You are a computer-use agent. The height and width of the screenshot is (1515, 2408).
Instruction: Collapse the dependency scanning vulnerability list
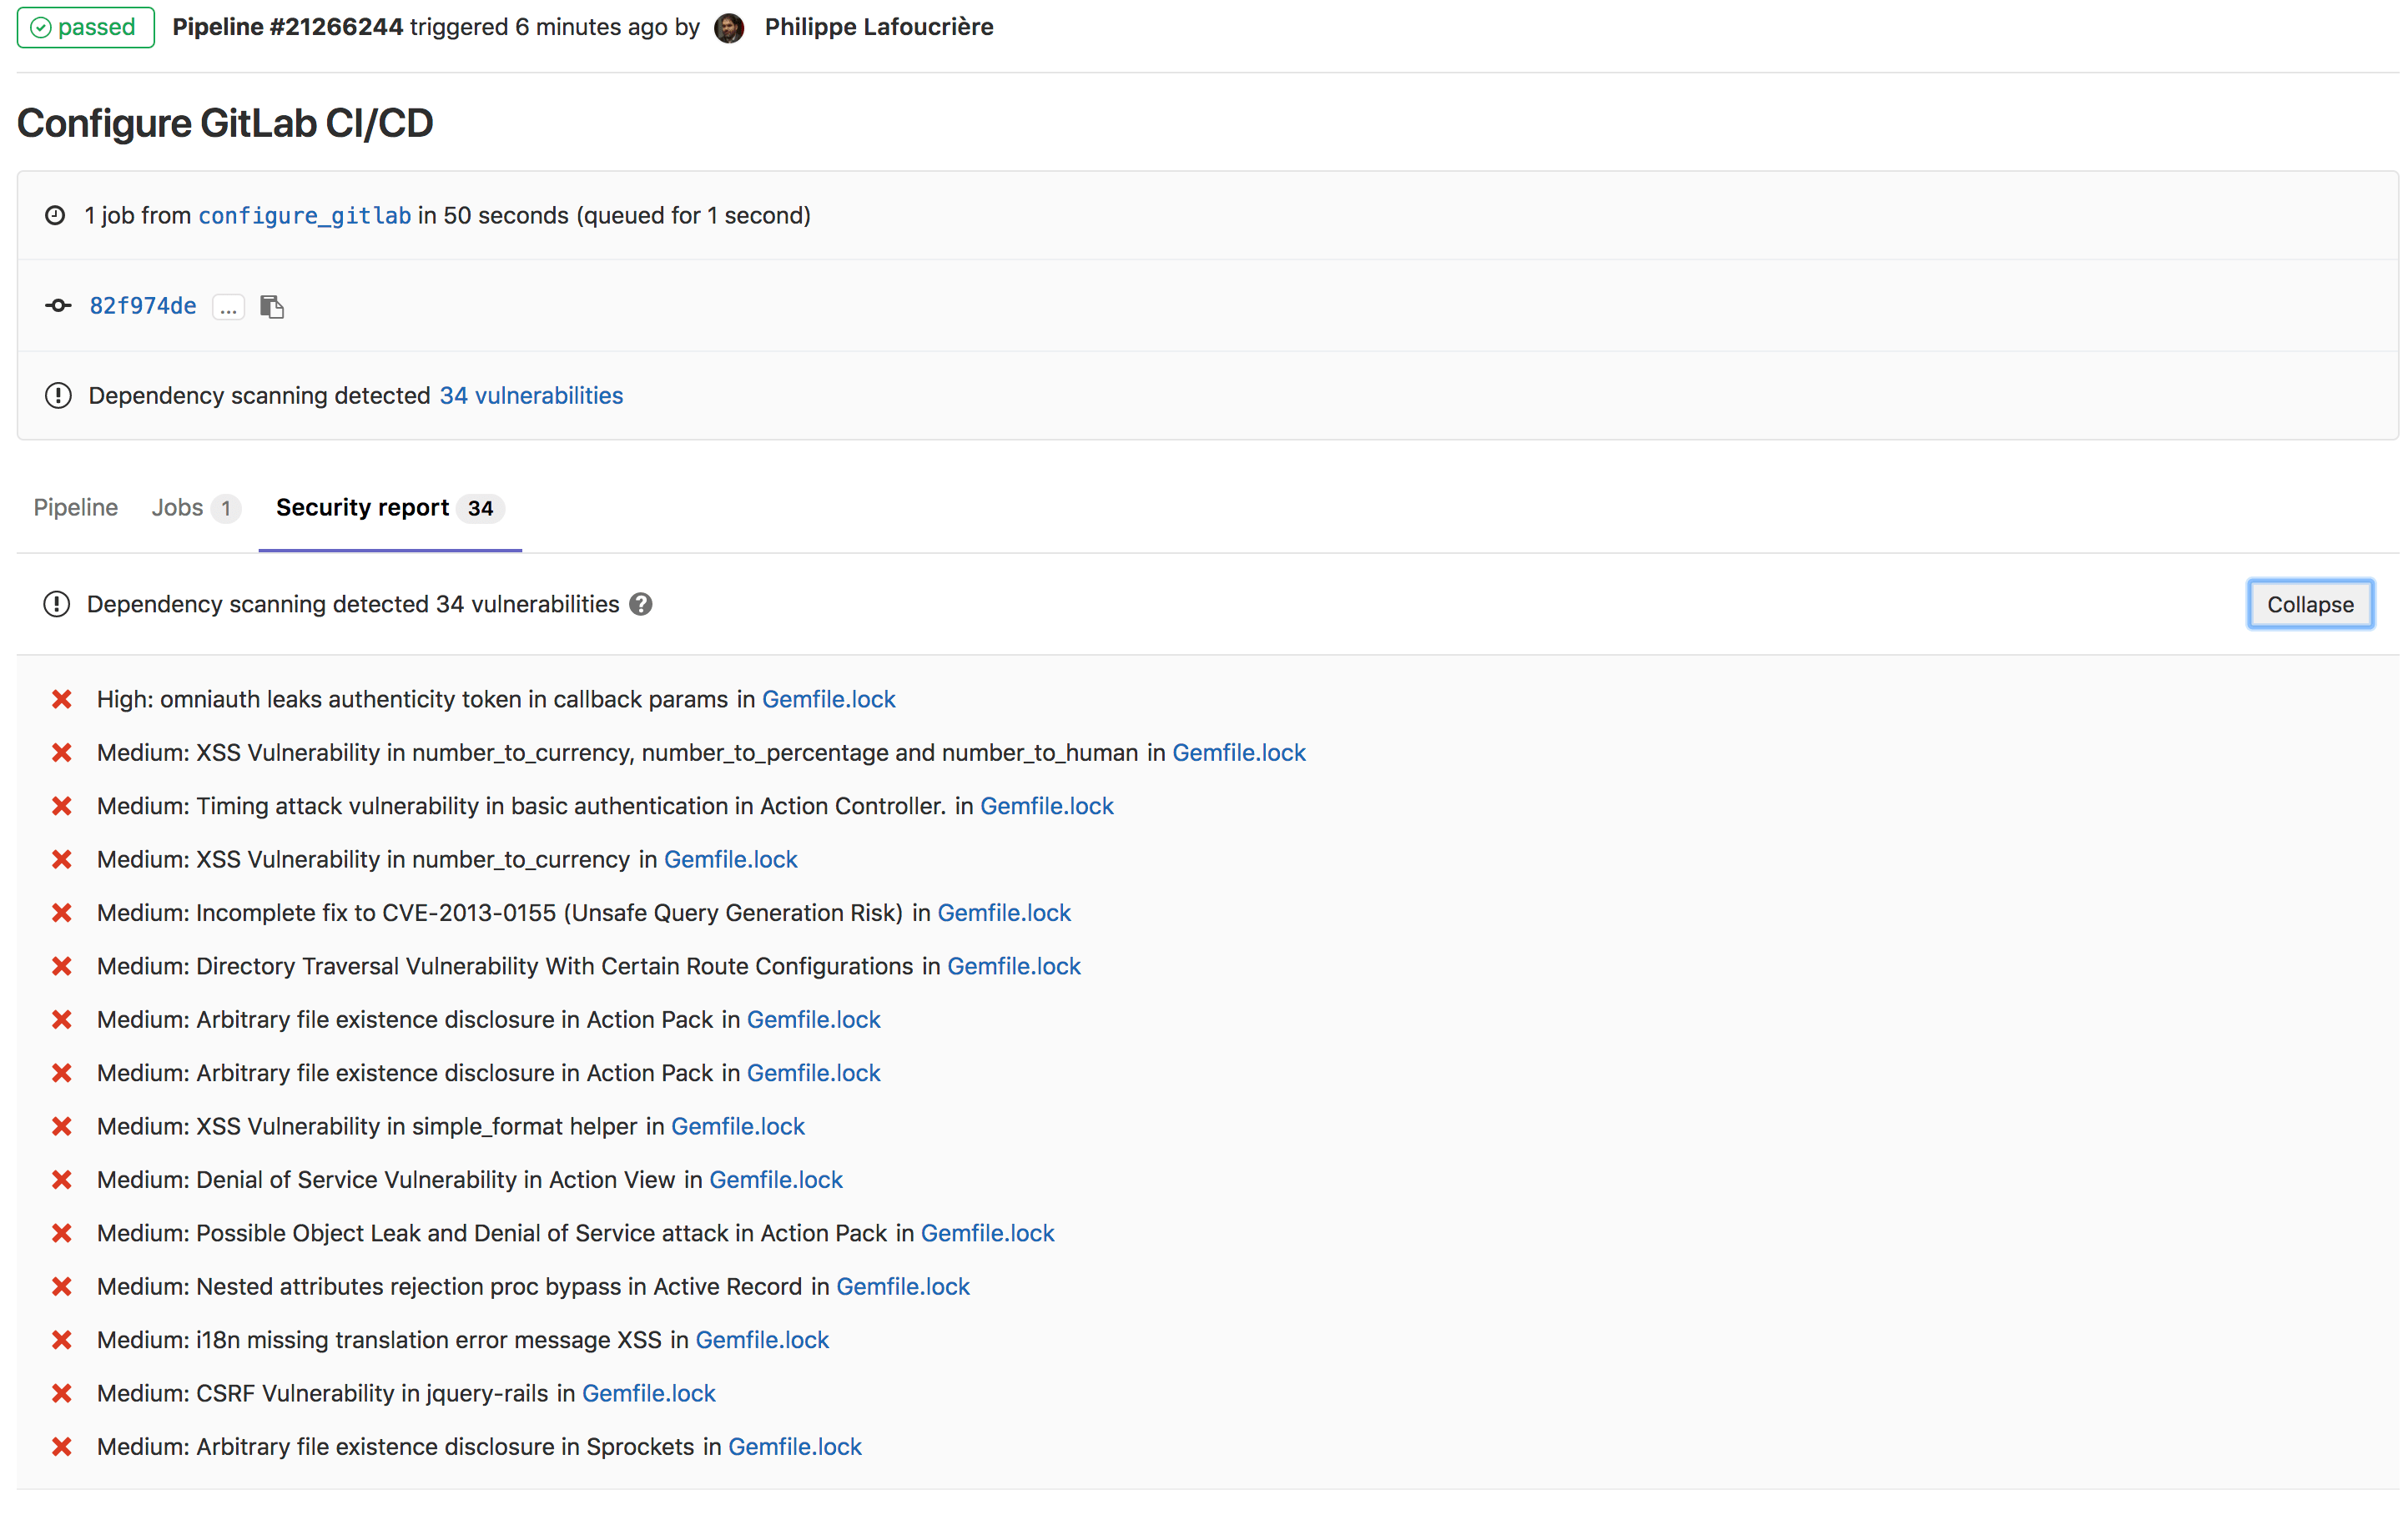(2309, 604)
